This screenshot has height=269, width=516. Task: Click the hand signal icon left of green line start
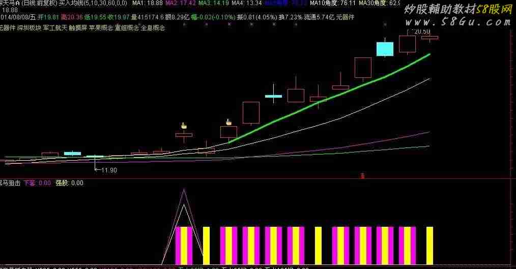(228, 123)
